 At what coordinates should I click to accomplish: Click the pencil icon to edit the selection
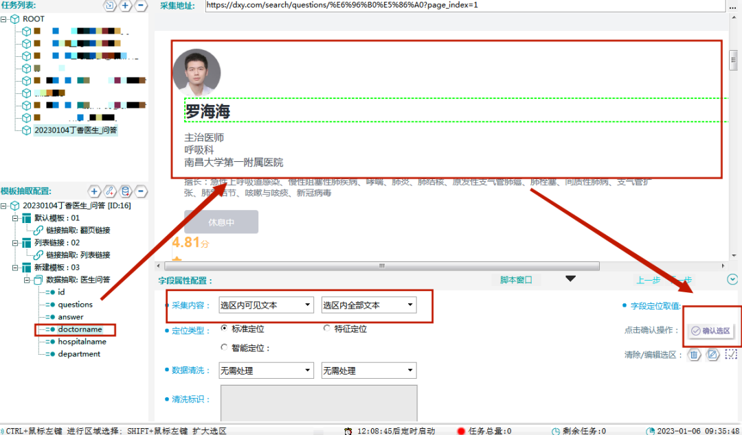click(711, 355)
